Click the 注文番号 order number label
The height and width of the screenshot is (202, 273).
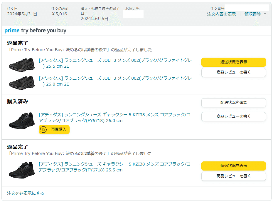pos(217,9)
